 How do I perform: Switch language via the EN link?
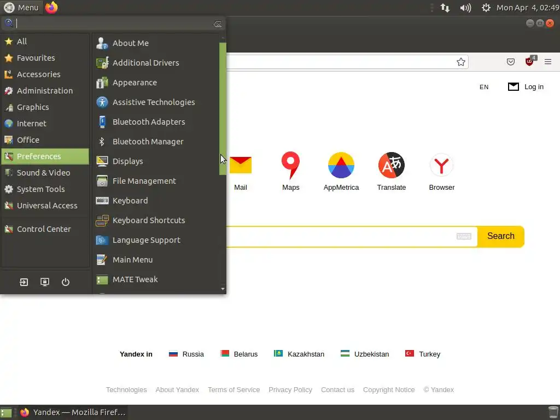[484, 87]
